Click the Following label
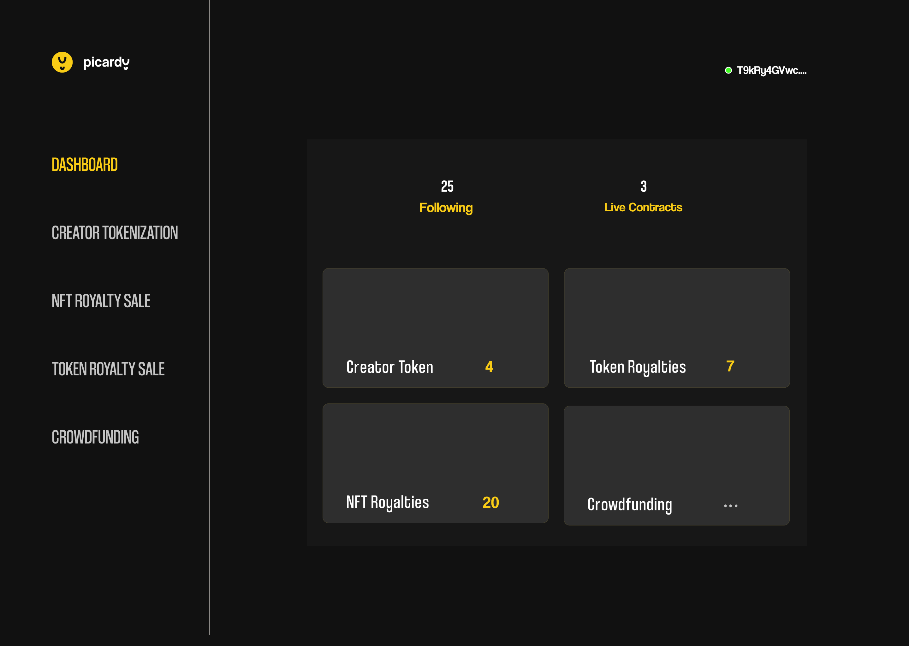 (446, 208)
